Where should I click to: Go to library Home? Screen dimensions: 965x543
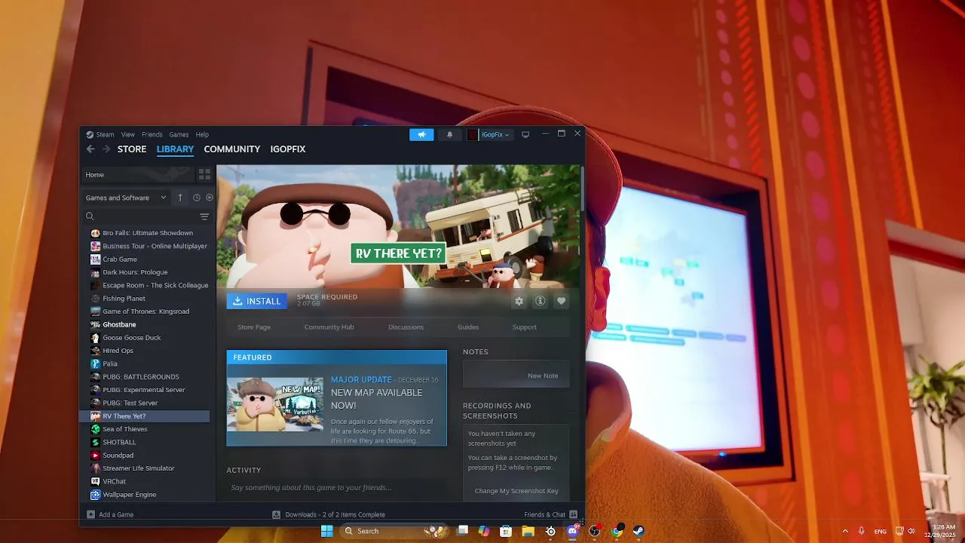click(137, 174)
